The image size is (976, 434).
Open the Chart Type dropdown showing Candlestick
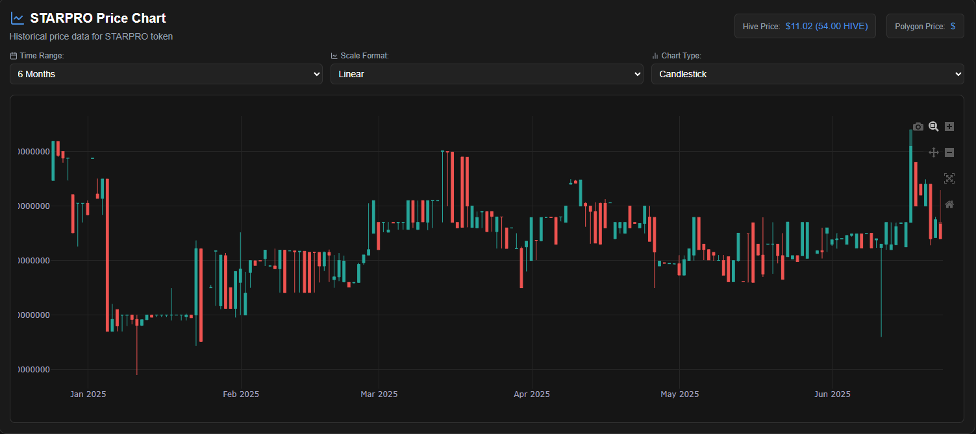808,74
